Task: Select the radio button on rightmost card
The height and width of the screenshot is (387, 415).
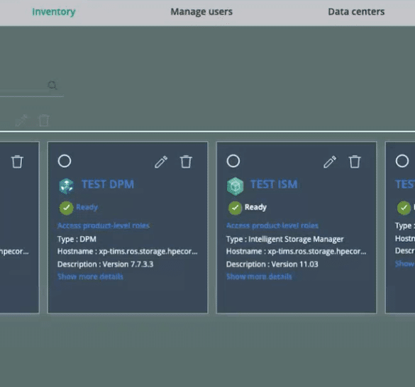Action: 402,161
